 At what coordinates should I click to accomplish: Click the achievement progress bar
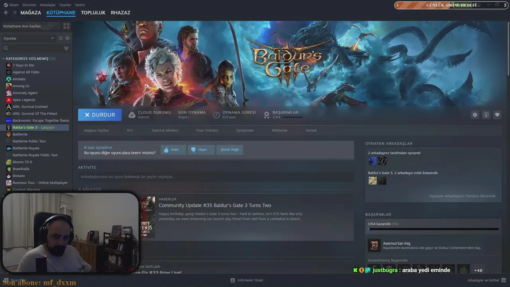433,229
